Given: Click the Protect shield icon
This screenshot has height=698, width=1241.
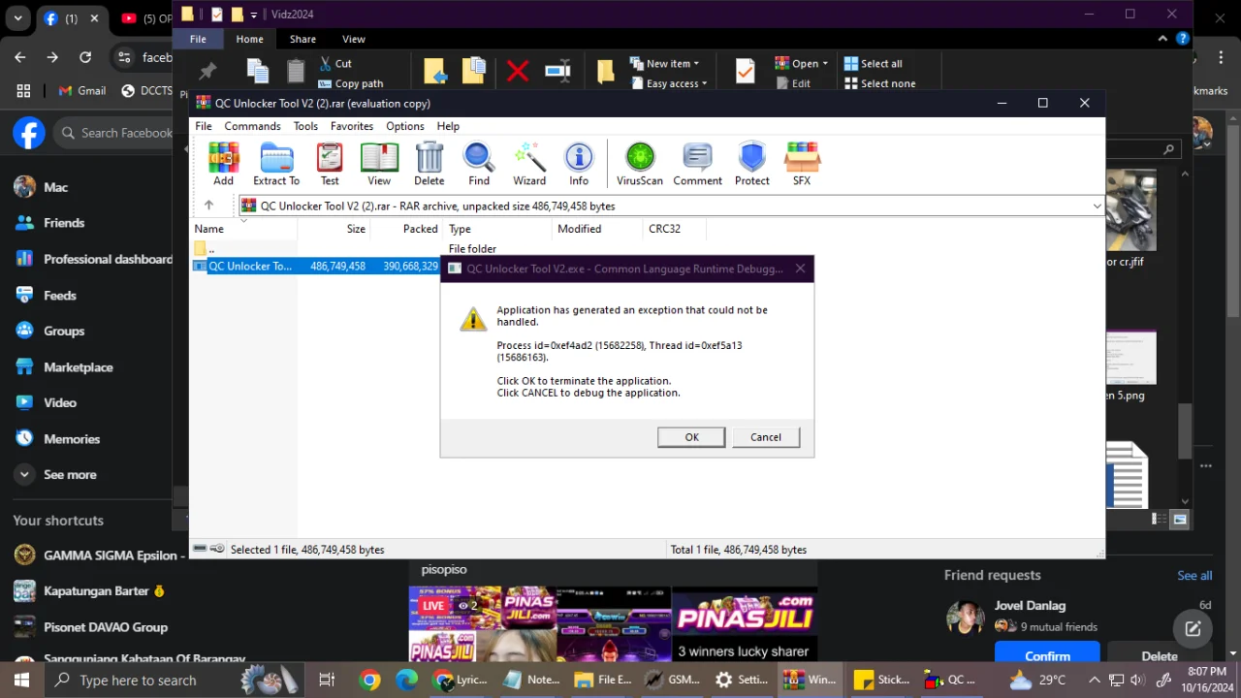Looking at the screenshot, I should click(751, 164).
